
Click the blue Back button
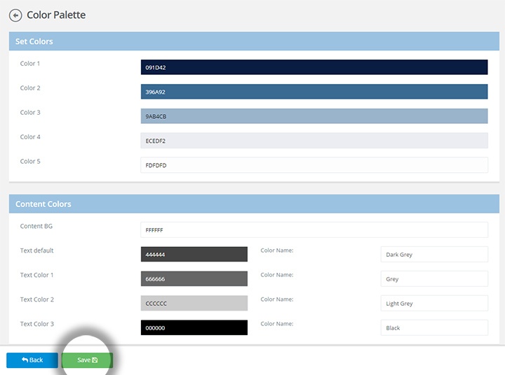click(32, 360)
